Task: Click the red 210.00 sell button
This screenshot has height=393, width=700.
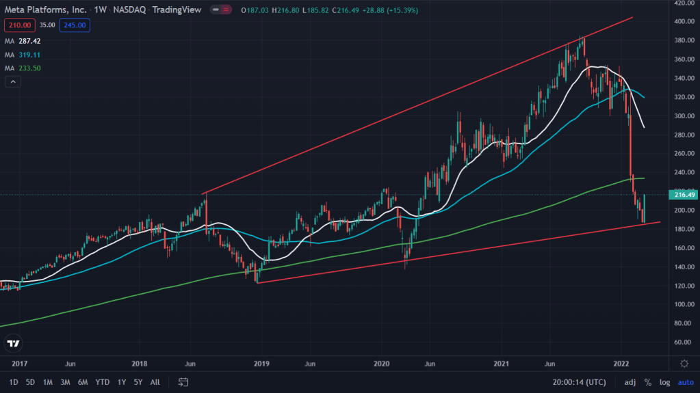Action: click(18, 25)
